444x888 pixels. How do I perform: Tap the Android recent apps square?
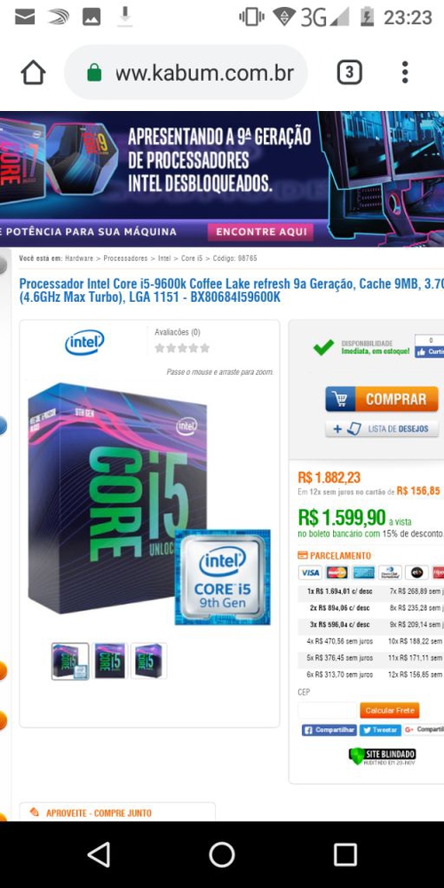pyautogui.click(x=345, y=854)
